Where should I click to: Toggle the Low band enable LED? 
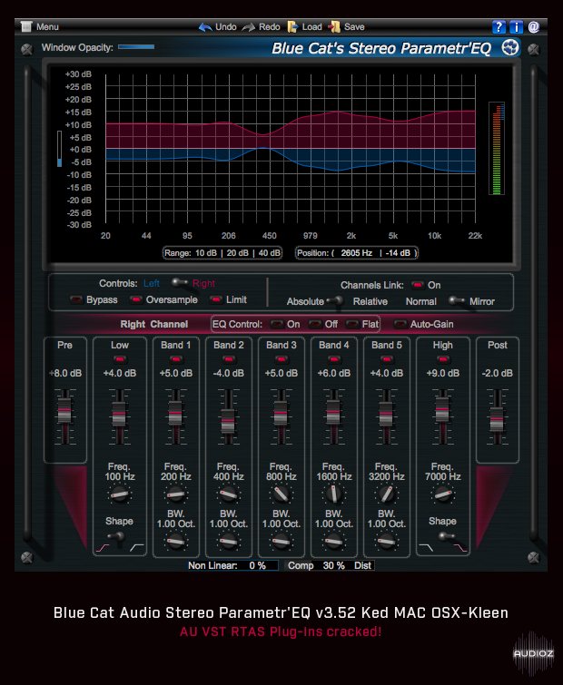pos(120,359)
